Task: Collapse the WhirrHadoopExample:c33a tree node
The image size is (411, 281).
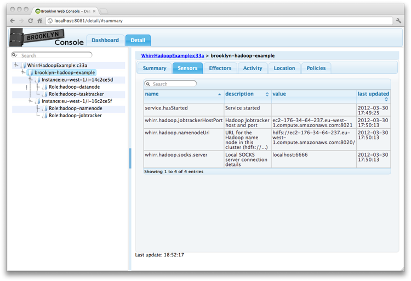Action: click(x=16, y=65)
